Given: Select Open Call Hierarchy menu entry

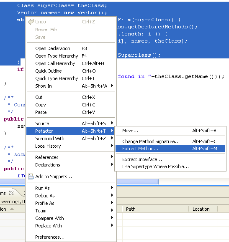Looking at the screenshot, I should point(71,63).
